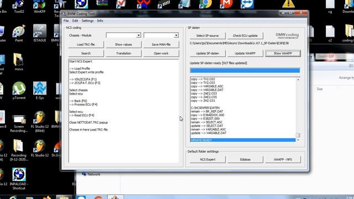Image resolution: width=354 pixels, height=199 pixels.
Task: Click Select SP-source button
Action: (x=207, y=35)
